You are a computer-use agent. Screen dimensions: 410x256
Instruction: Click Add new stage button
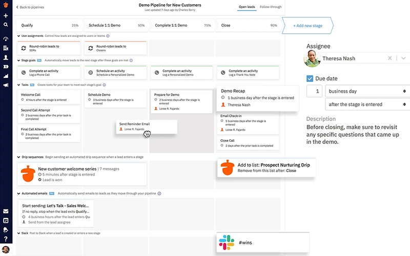coord(307,26)
